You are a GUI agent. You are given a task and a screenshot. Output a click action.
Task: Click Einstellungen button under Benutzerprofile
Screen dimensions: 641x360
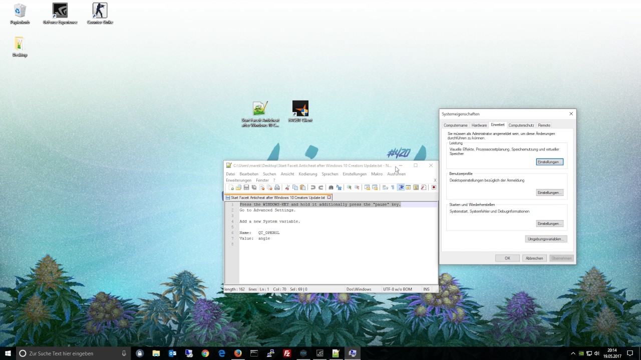click(x=550, y=192)
